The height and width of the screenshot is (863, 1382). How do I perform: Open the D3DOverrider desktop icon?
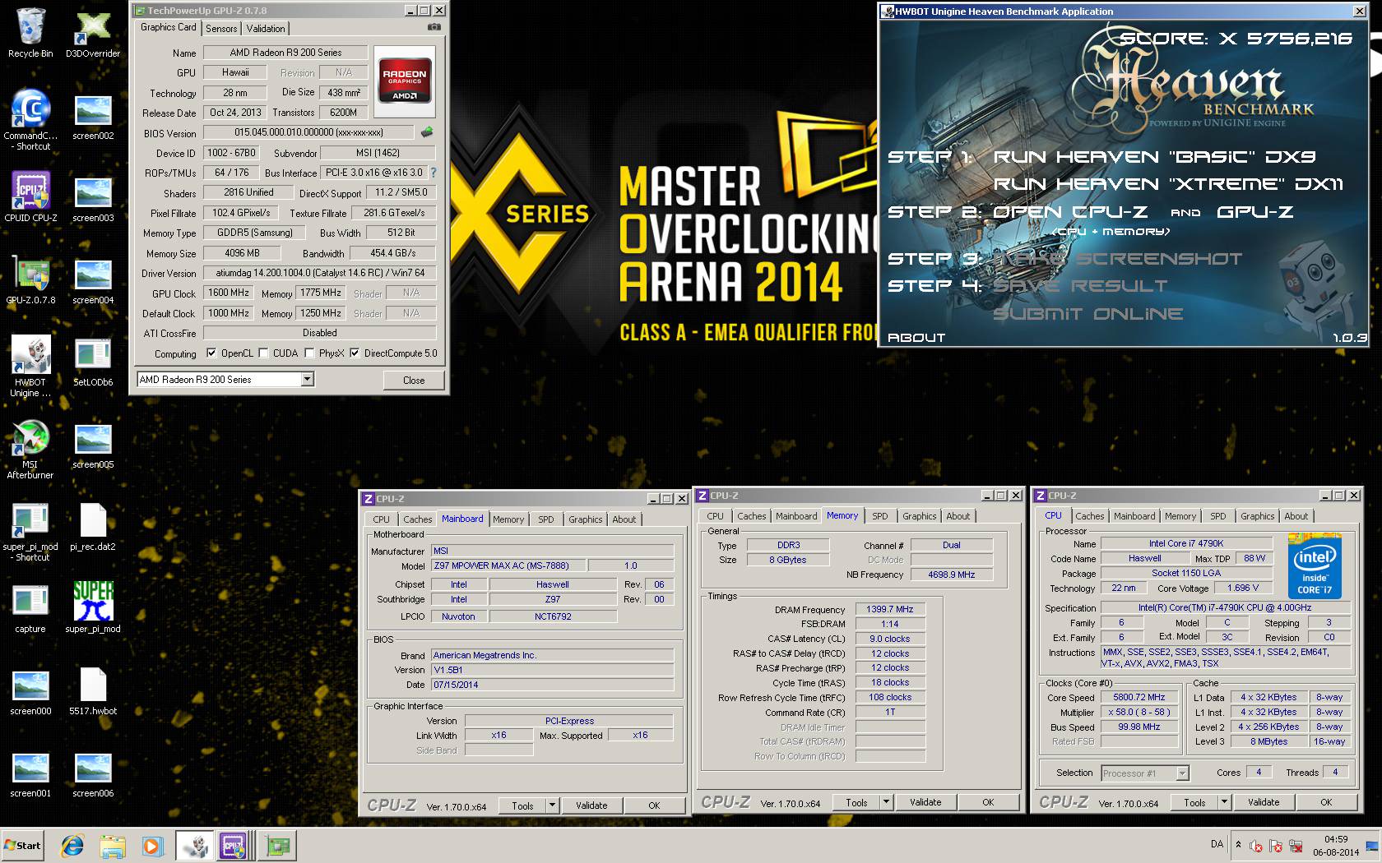coord(93,33)
